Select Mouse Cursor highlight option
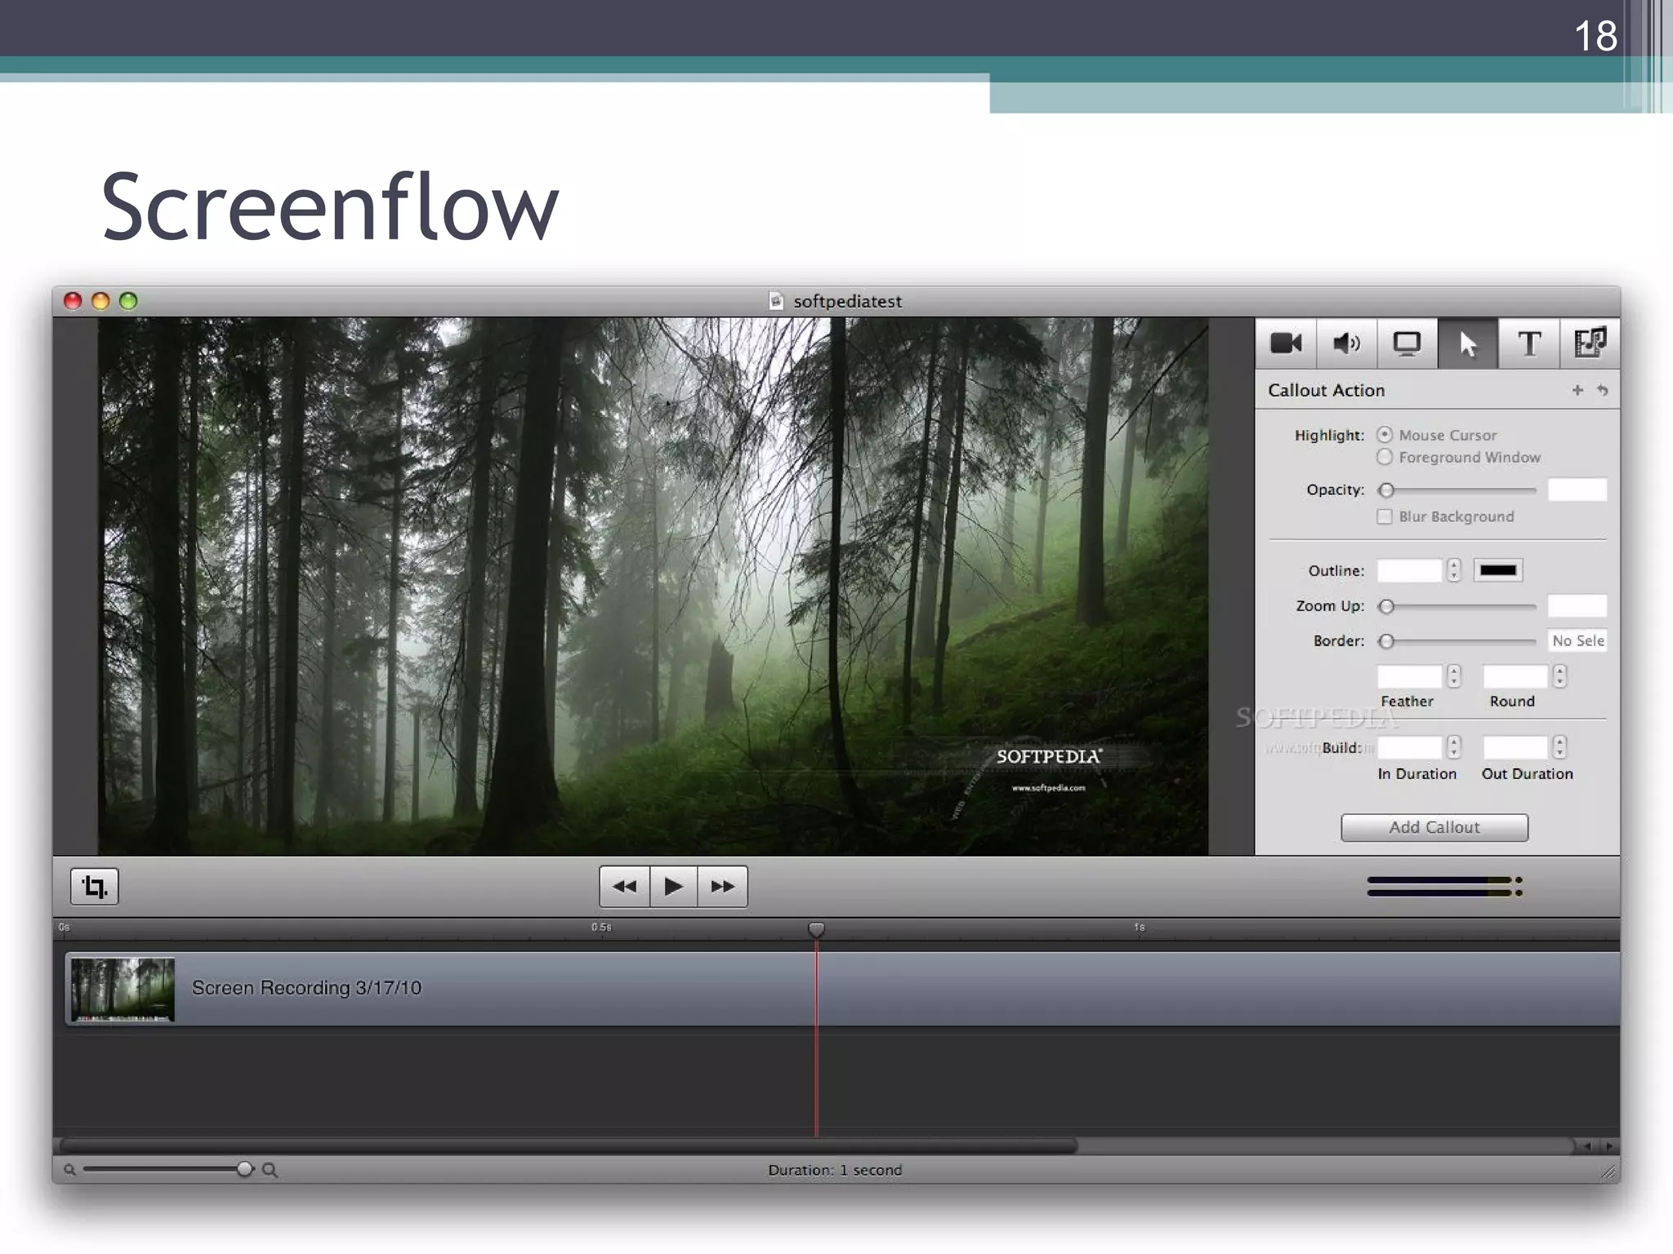The width and height of the screenshot is (1673, 1254). 1384,435
